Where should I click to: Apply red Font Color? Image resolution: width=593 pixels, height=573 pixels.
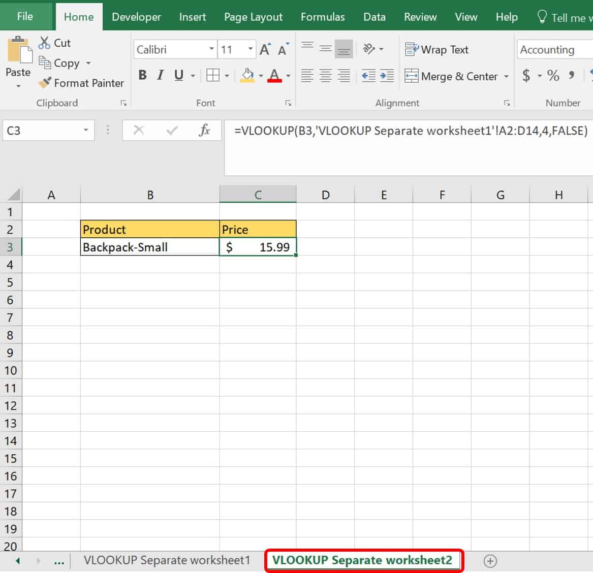coord(274,75)
